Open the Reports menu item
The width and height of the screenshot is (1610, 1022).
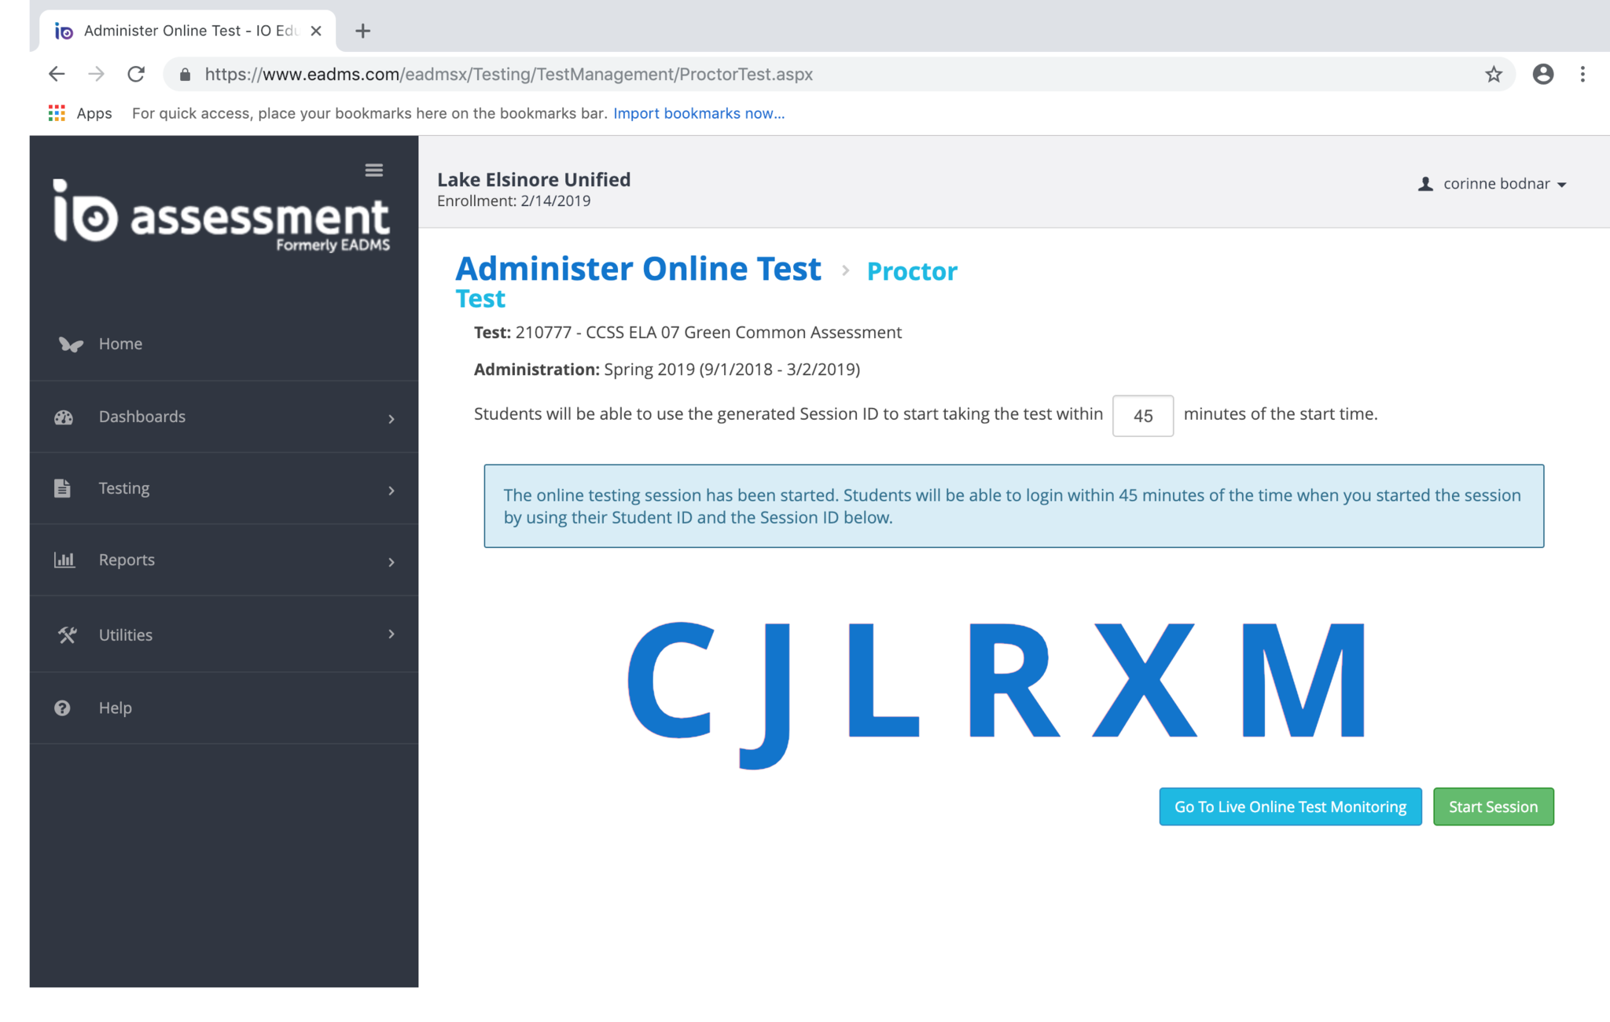127,560
